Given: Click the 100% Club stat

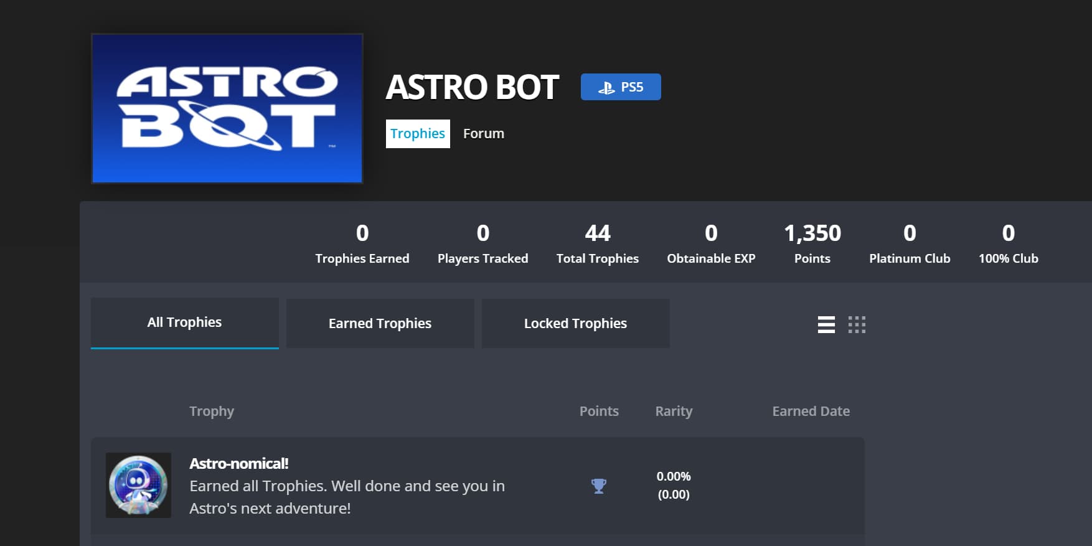Looking at the screenshot, I should pyautogui.click(x=1009, y=243).
